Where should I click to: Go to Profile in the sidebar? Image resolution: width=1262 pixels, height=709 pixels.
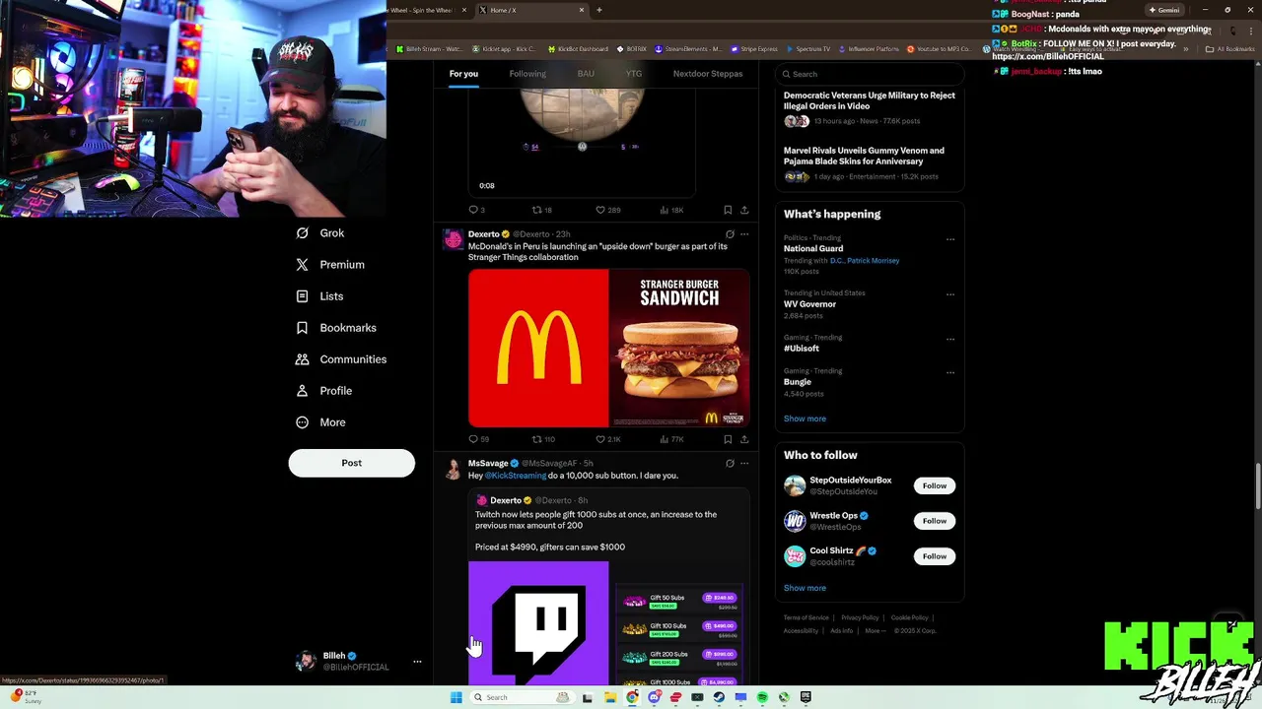(323, 391)
